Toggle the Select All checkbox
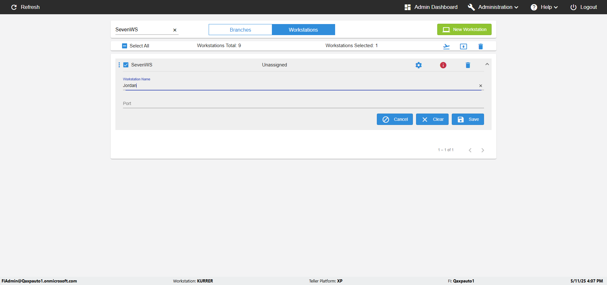The height and width of the screenshot is (285, 607). coord(125,46)
